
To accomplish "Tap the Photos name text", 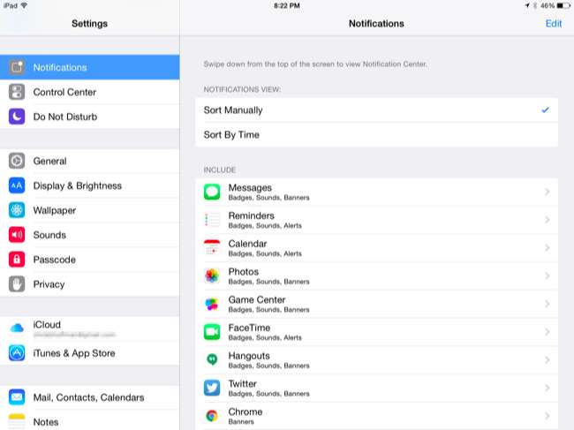I will click(244, 272).
